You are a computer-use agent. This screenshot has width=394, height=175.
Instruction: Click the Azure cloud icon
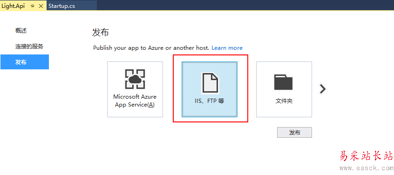(x=135, y=79)
